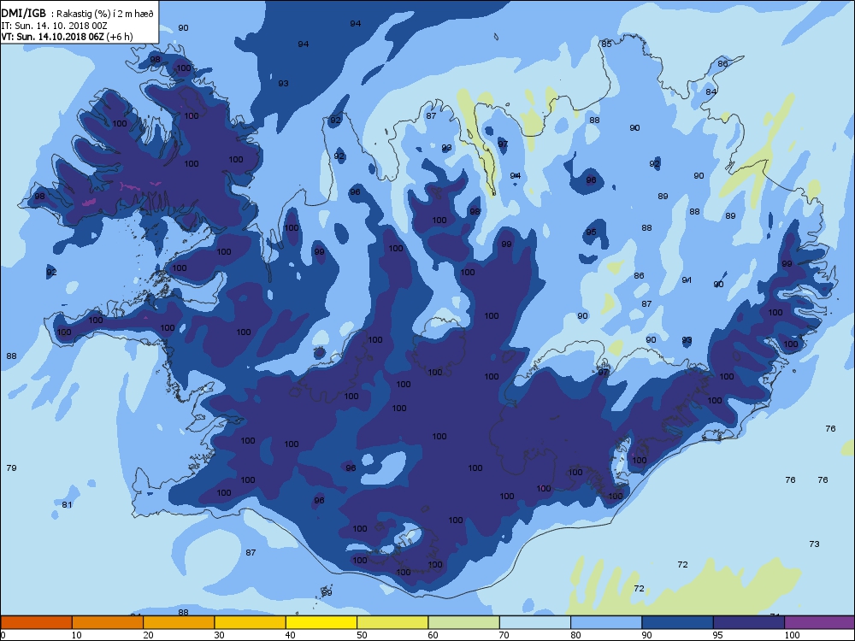Pick the bright yellow 40–50 legend swatch
The image size is (855, 641).
(321, 622)
